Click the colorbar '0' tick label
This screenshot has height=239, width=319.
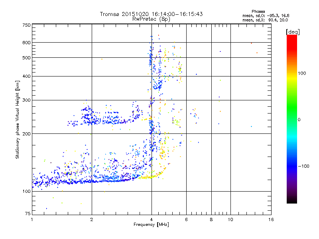(x=299, y=119)
